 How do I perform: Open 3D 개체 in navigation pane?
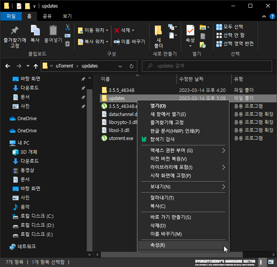pos(29,152)
